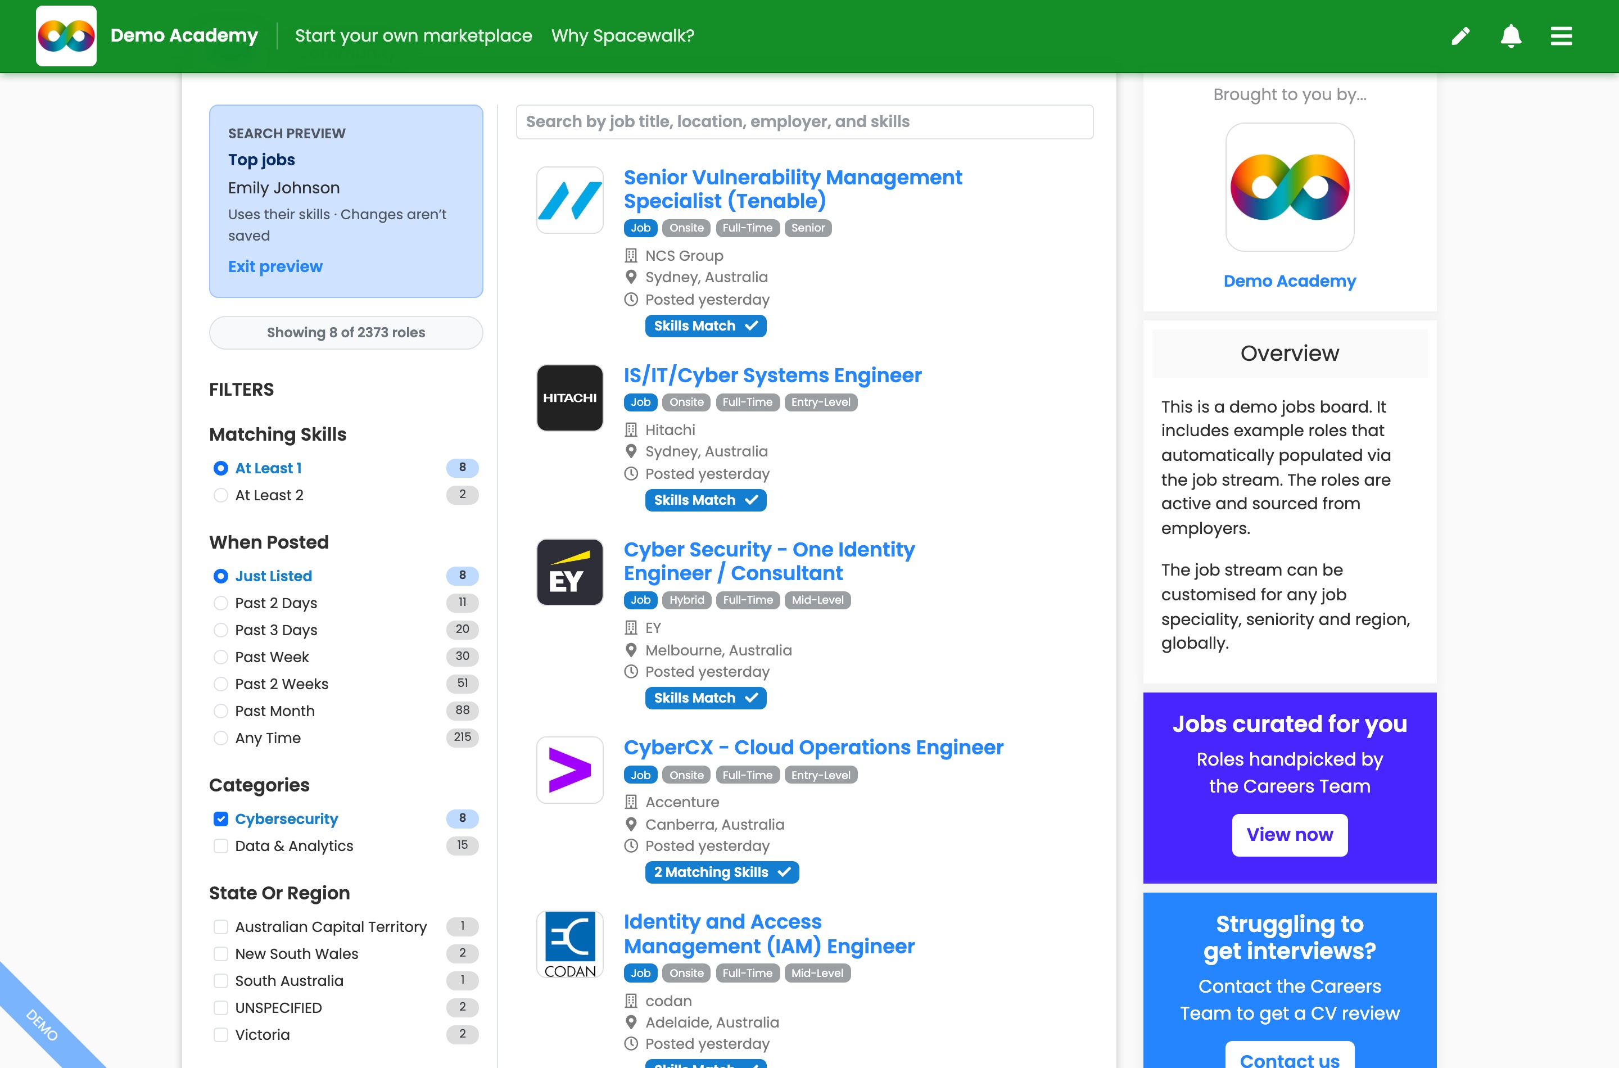Click the EY company logo
Screen dimensions: 1619x1068
(569, 572)
